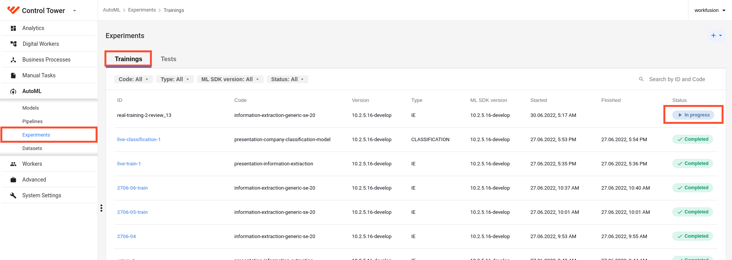
Task: Select Models under AutoML
Action: click(x=30, y=108)
